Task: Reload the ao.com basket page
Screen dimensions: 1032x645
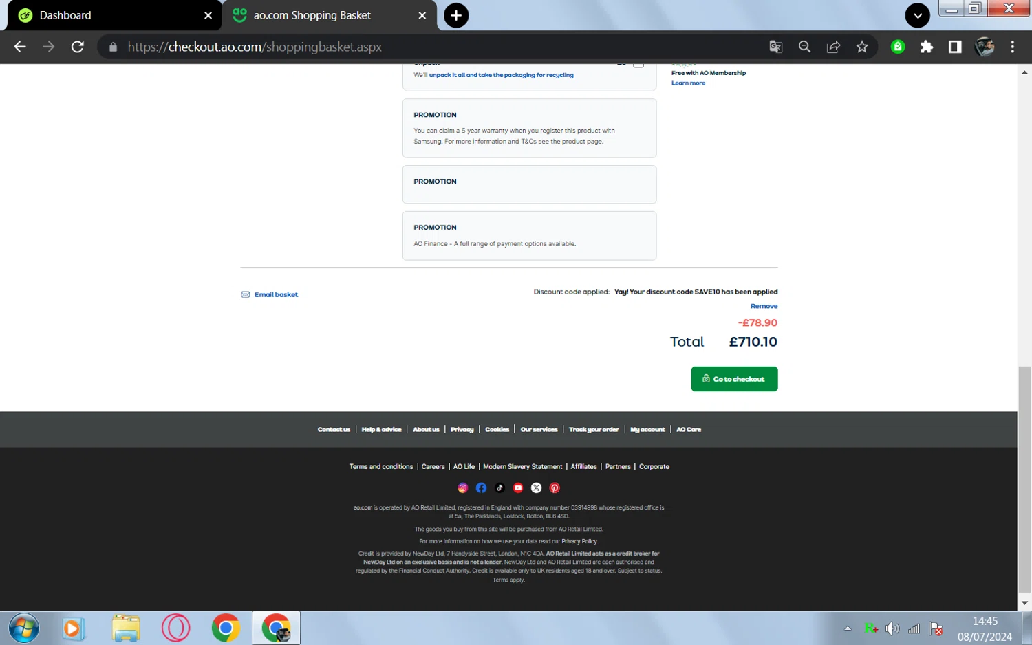Action: (78, 47)
